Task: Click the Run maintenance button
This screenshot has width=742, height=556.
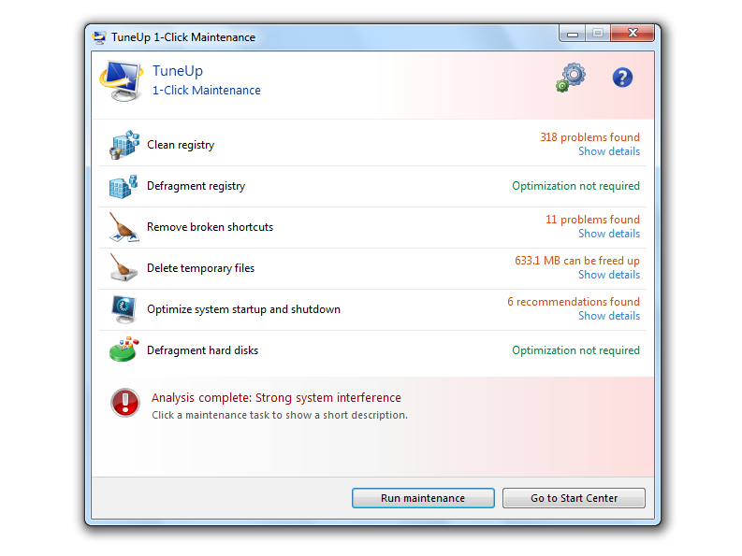Action: (x=423, y=498)
